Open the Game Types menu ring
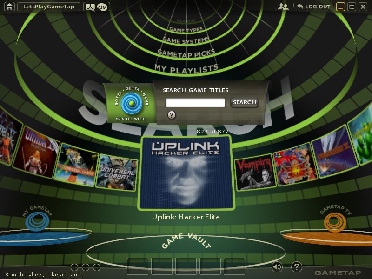Image resolution: width=372 pixels, height=279 pixels. (186, 30)
